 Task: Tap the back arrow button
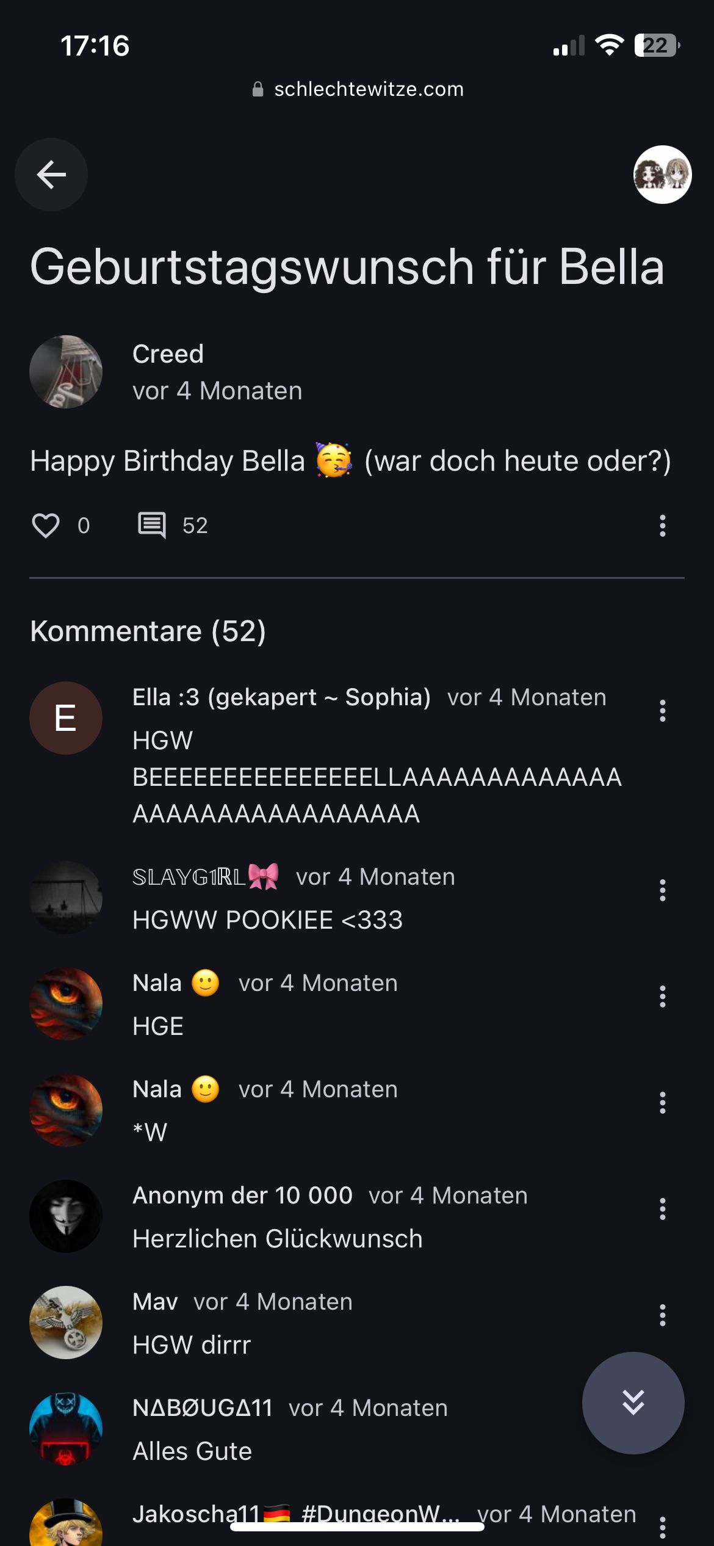pyautogui.click(x=51, y=175)
